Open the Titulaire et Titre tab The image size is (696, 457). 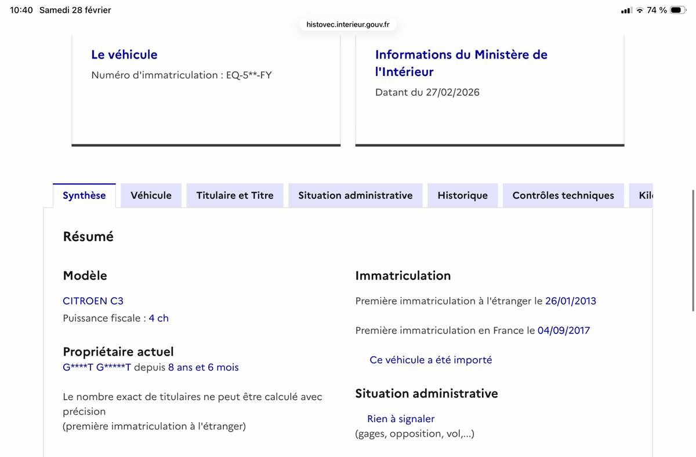point(234,195)
